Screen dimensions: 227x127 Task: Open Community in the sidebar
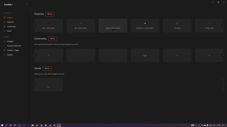pos(10,26)
